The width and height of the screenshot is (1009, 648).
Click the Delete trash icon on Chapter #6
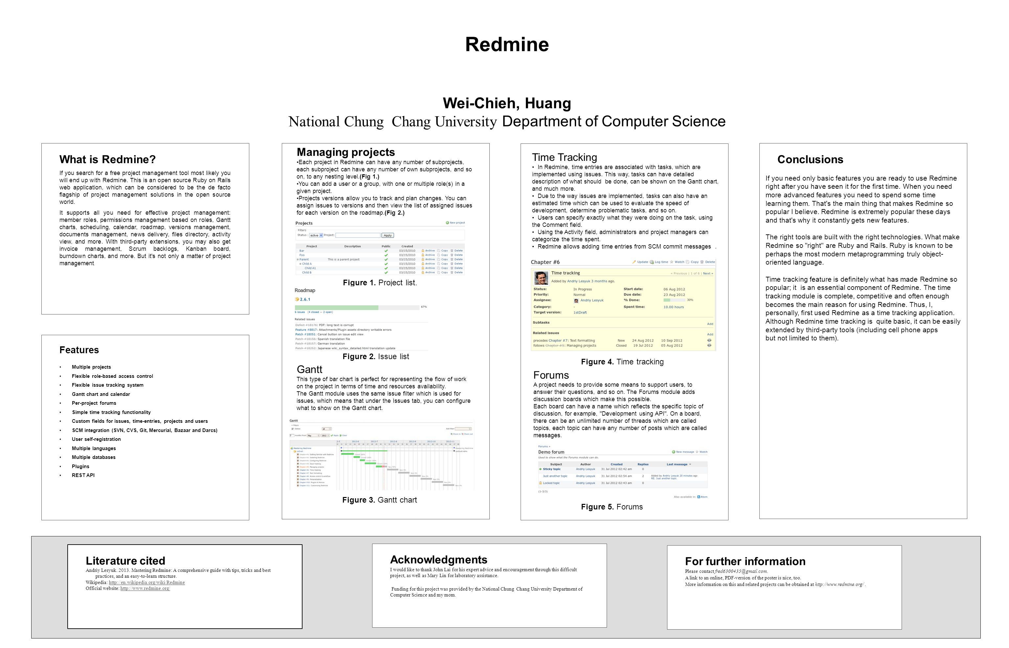[x=702, y=262]
